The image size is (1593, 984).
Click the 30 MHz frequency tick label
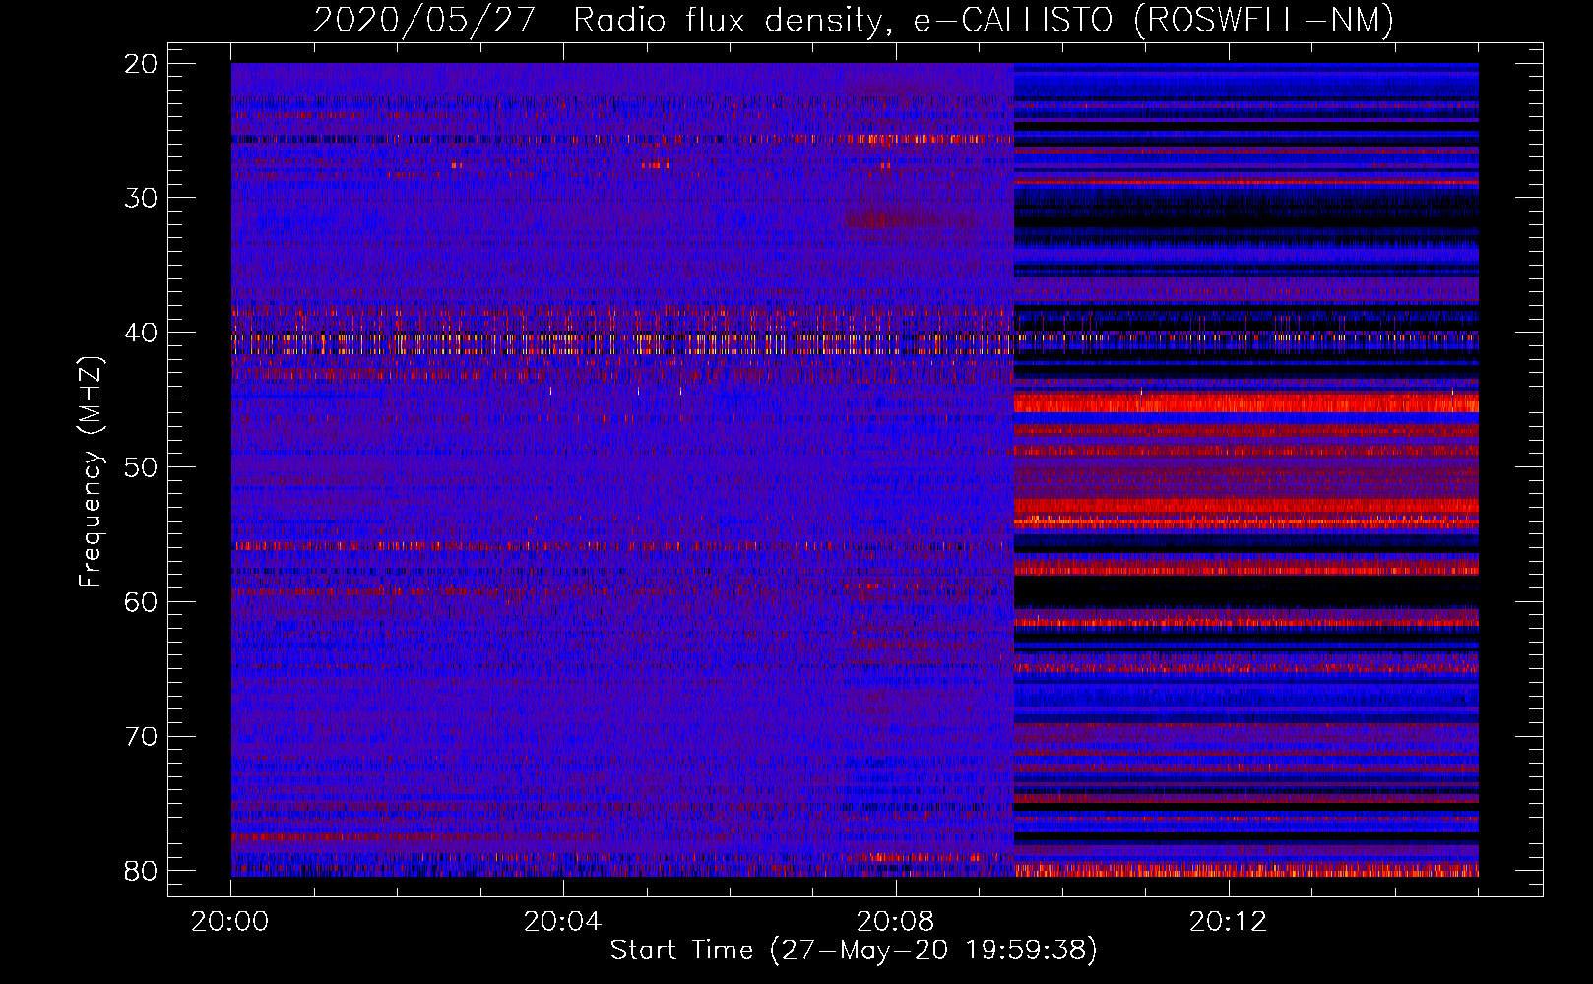[141, 198]
